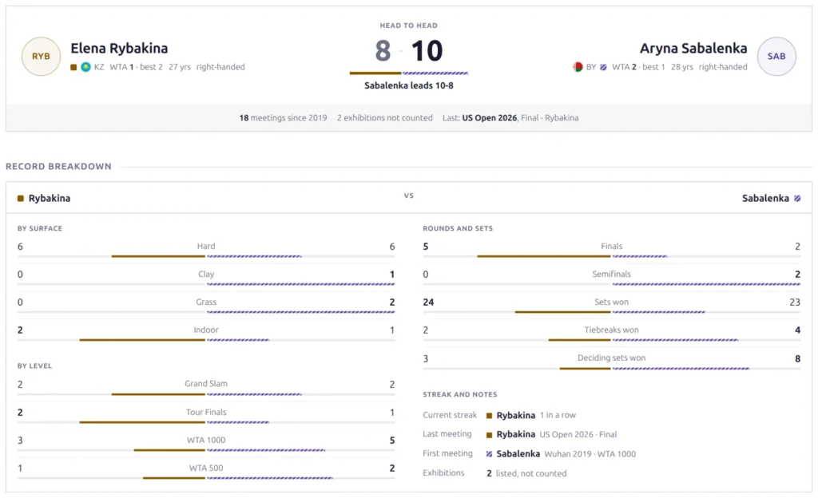The width and height of the screenshot is (818, 498).
Task: Click the brown marker in Current streak row
Action: [x=489, y=416]
